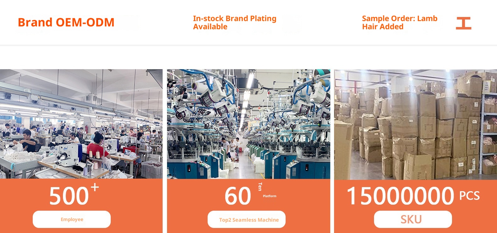The height and width of the screenshot is (233, 497).
Task: Click the PCS unit label
Action: coord(469,196)
